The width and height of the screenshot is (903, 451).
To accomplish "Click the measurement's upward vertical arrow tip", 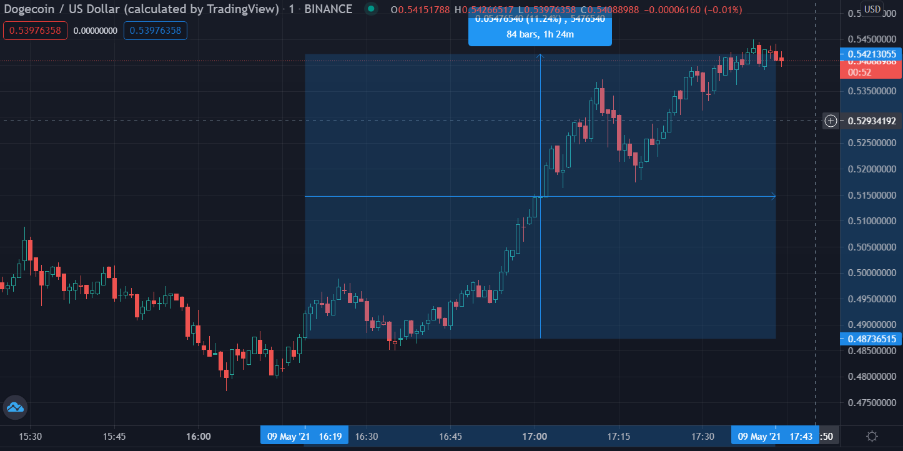I will point(540,56).
